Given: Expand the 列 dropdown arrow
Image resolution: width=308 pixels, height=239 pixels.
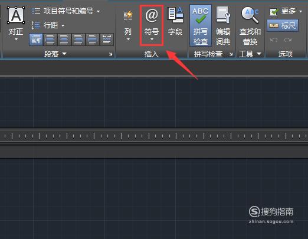Looking at the screenshot, I should coord(128,40).
